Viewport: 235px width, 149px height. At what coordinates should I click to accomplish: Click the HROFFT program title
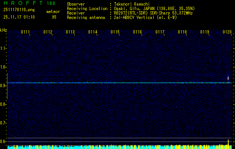[23, 3]
